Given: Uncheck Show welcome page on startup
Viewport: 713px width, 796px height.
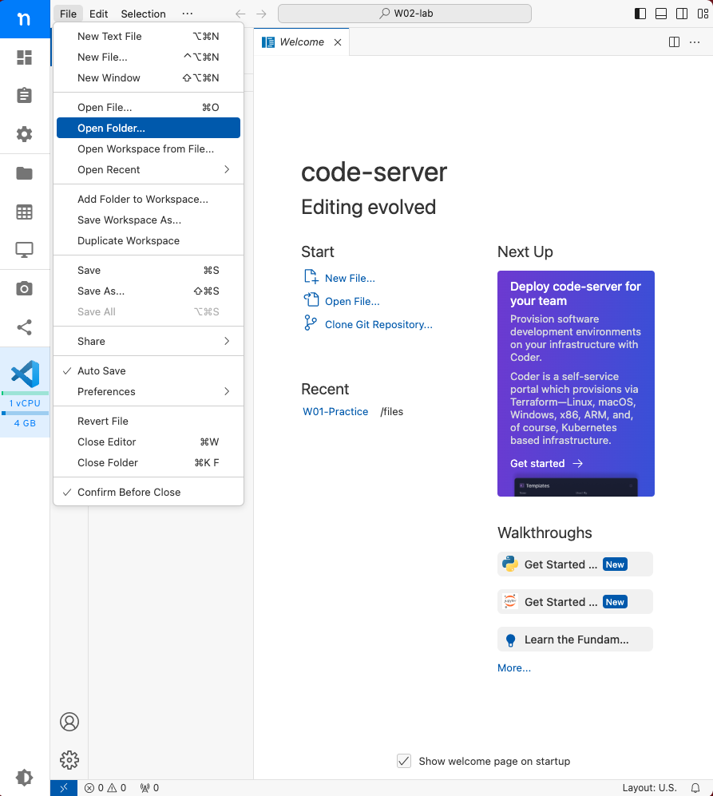Looking at the screenshot, I should [404, 761].
